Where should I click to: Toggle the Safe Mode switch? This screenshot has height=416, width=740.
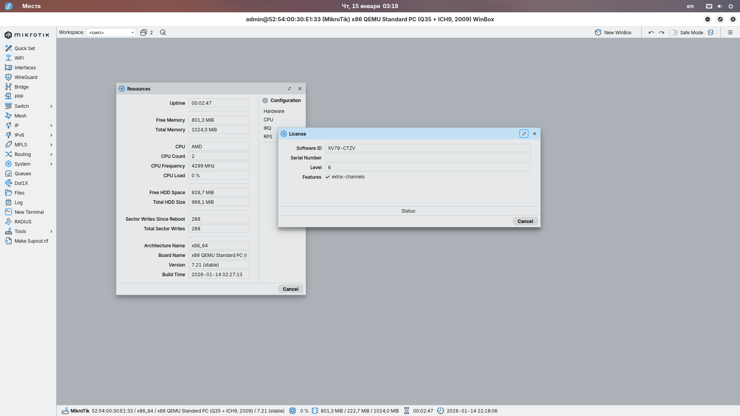point(673,32)
